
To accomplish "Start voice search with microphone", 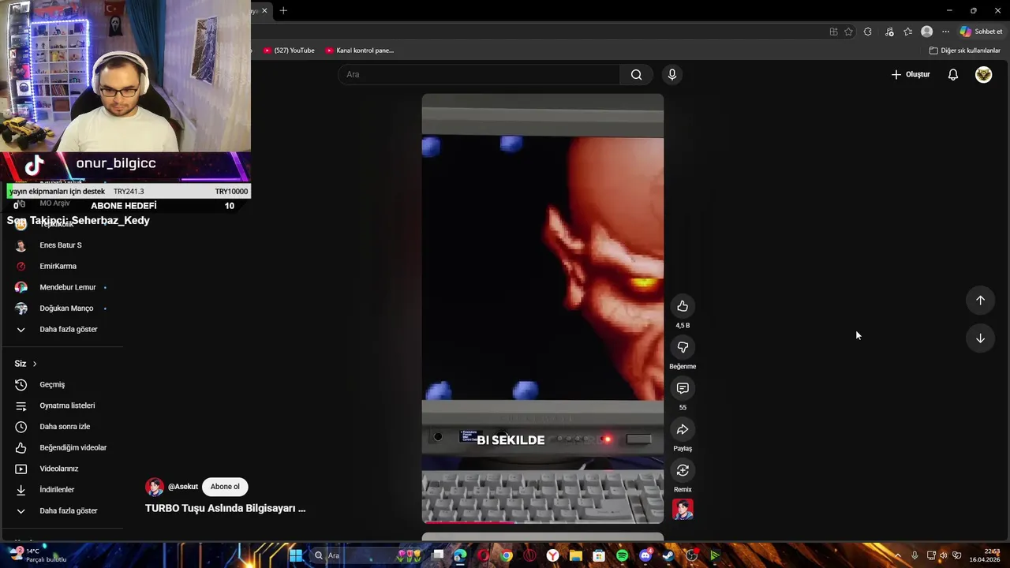I will [x=671, y=74].
